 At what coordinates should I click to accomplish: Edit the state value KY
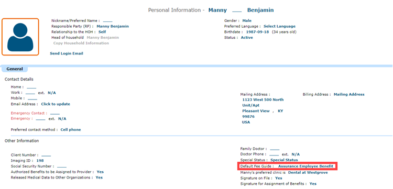tap(280, 111)
